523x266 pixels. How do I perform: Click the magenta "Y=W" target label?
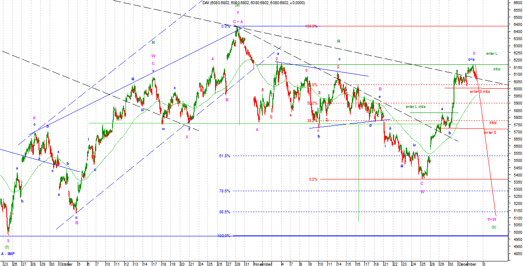click(x=492, y=219)
